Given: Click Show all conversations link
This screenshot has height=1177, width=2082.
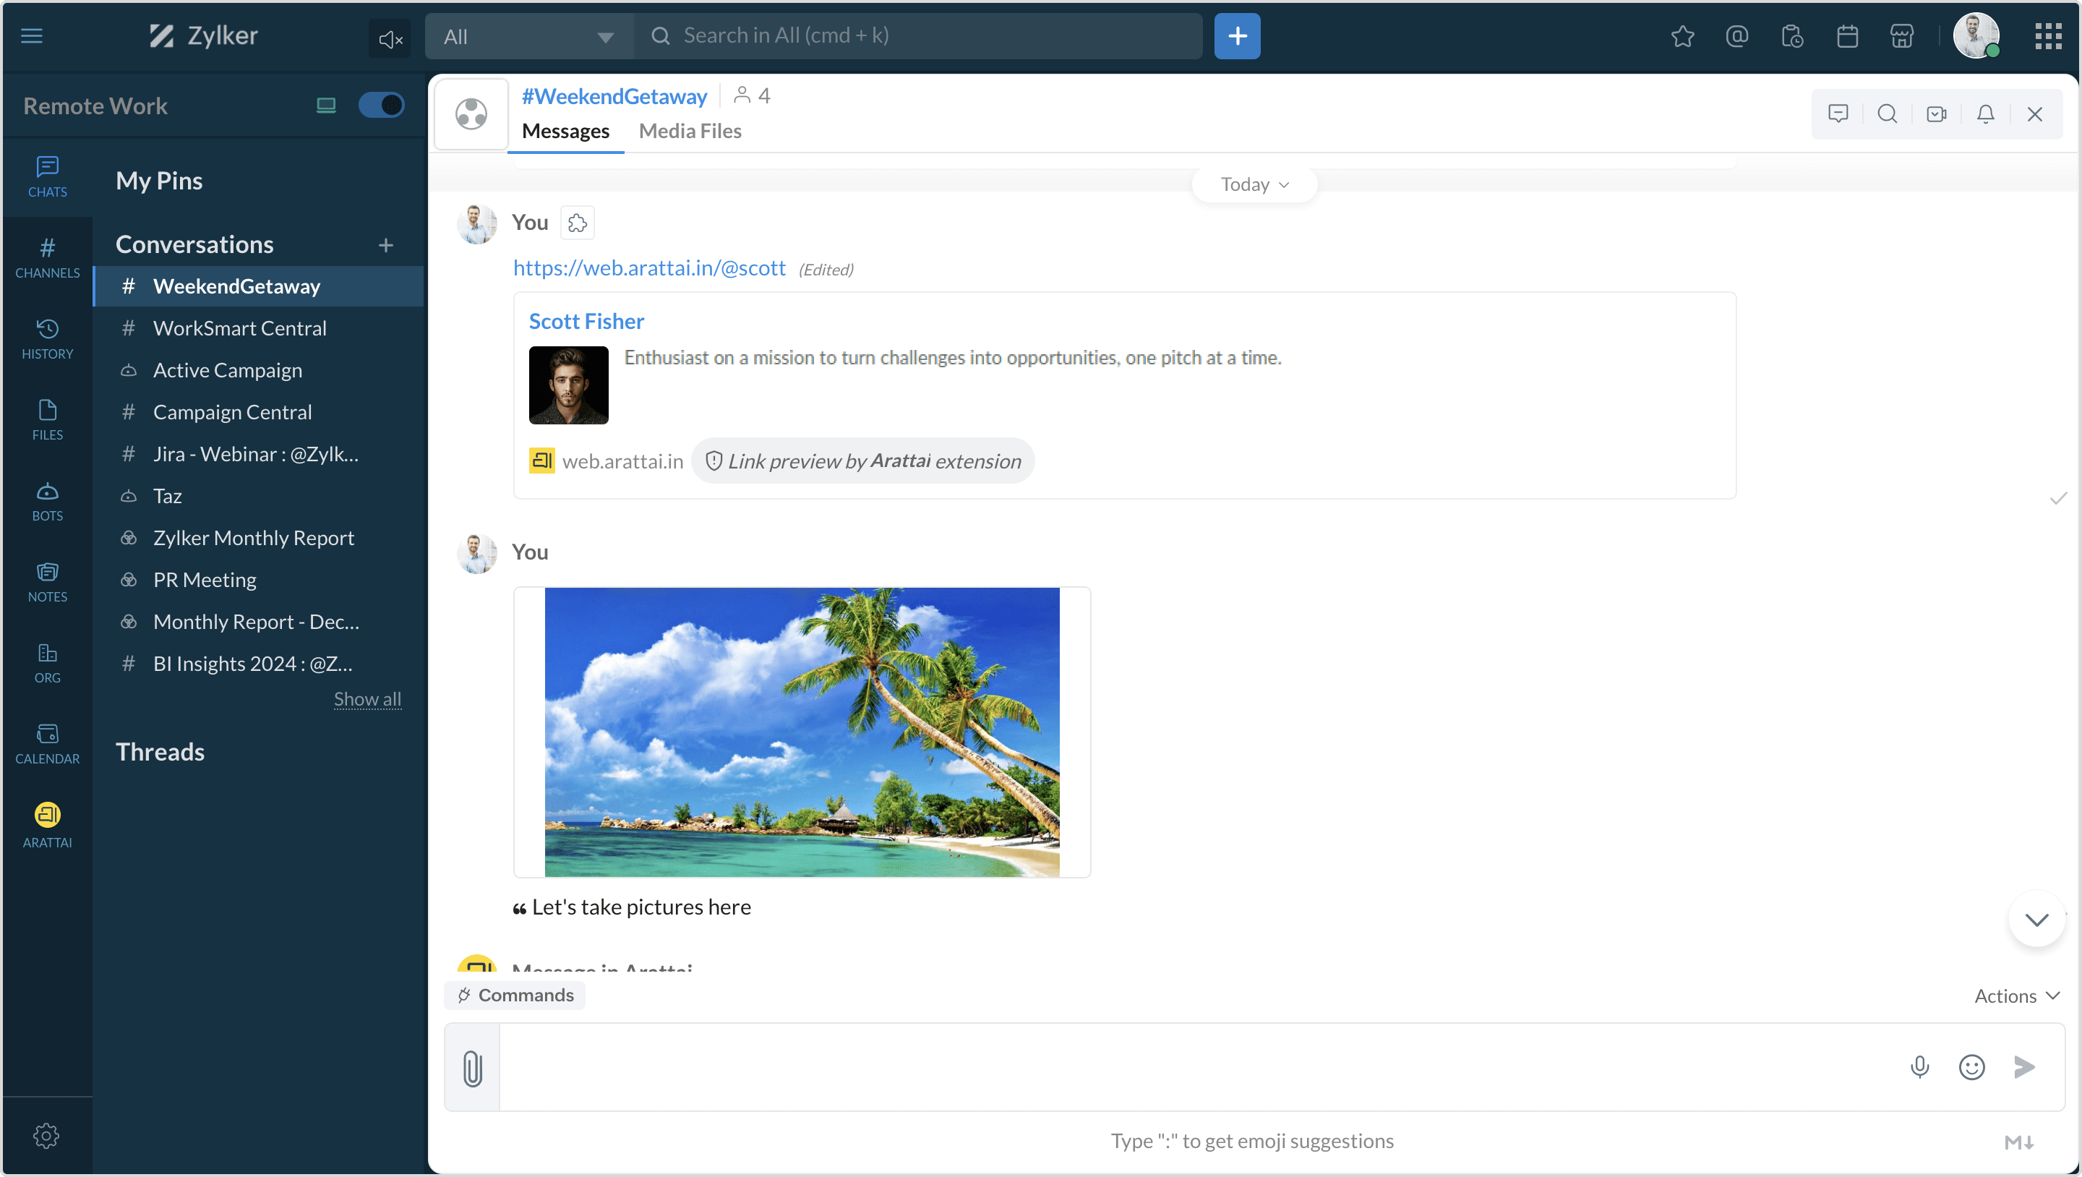Looking at the screenshot, I should tap(367, 698).
